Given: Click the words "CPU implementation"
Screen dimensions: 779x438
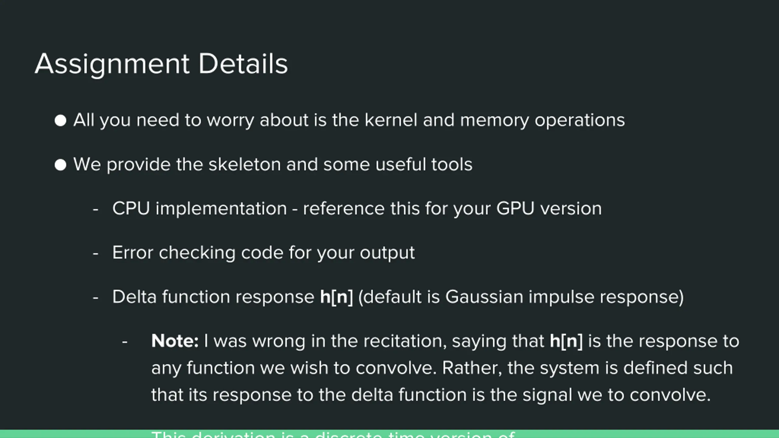Looking at the screenshot, I should tap(200, 209).
